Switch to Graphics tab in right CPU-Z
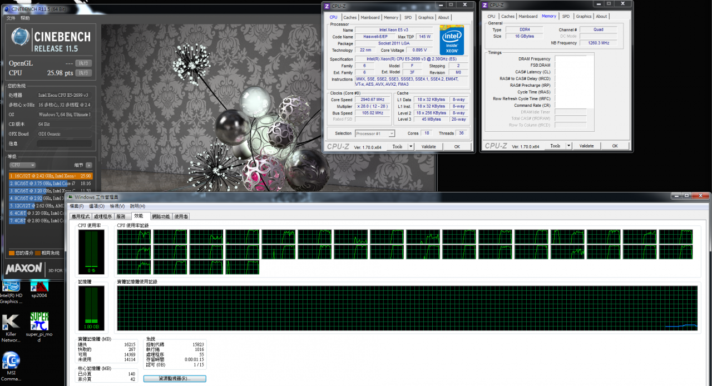 click(x=584, y=16)
